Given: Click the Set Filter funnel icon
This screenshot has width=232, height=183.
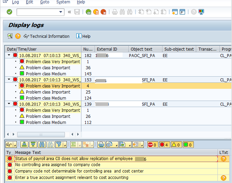Looking at the screenshot, I should point(59,145).
